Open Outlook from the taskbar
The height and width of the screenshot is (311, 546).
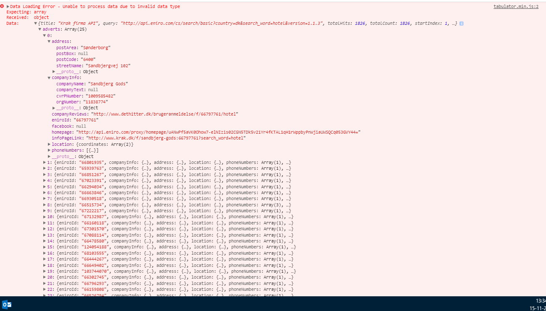coord(6,305)
